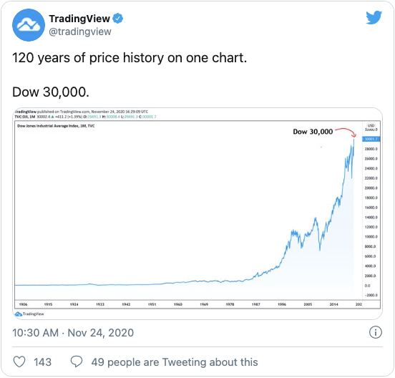Open the @tradingview handle
395x378 pixels.
click(80, 31)
